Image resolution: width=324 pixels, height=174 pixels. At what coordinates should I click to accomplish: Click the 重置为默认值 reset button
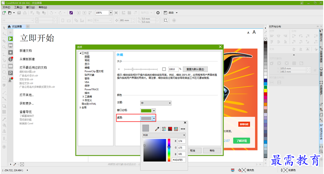[x=195, y=69]
